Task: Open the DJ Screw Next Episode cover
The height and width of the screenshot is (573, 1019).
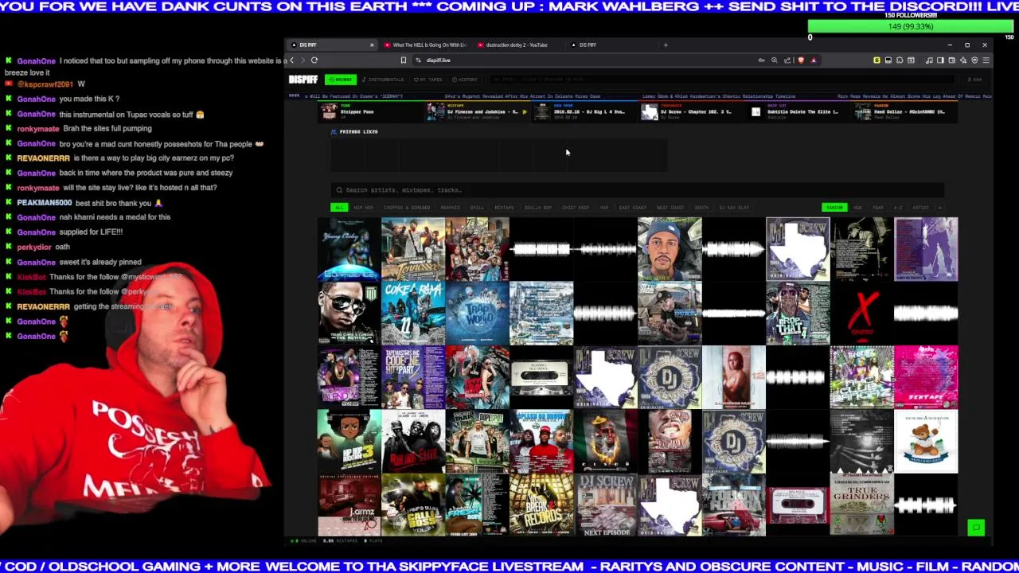Action: click(x=605, y=505)
